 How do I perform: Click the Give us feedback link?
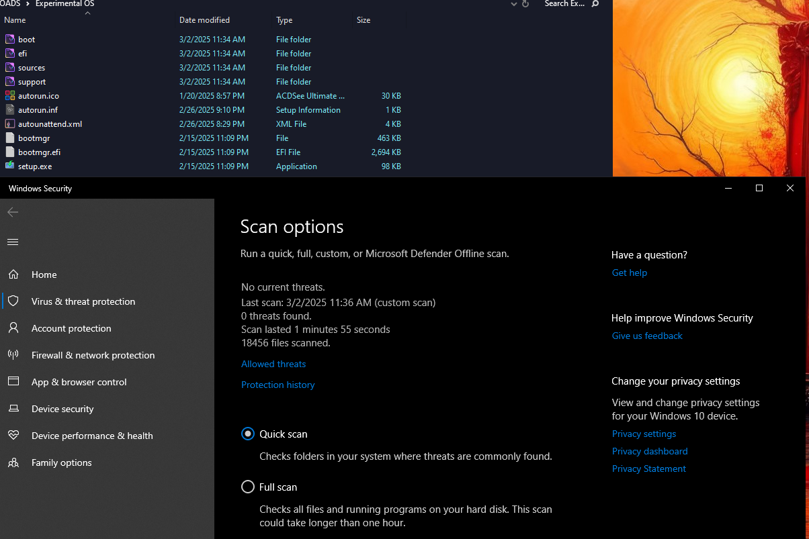point(647,336)
